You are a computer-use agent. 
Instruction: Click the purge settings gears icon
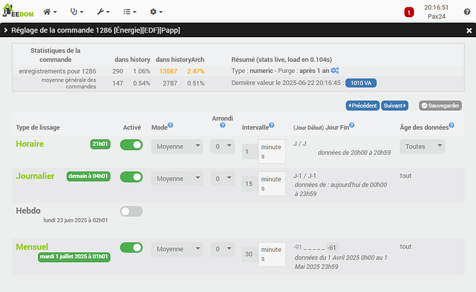335,71
